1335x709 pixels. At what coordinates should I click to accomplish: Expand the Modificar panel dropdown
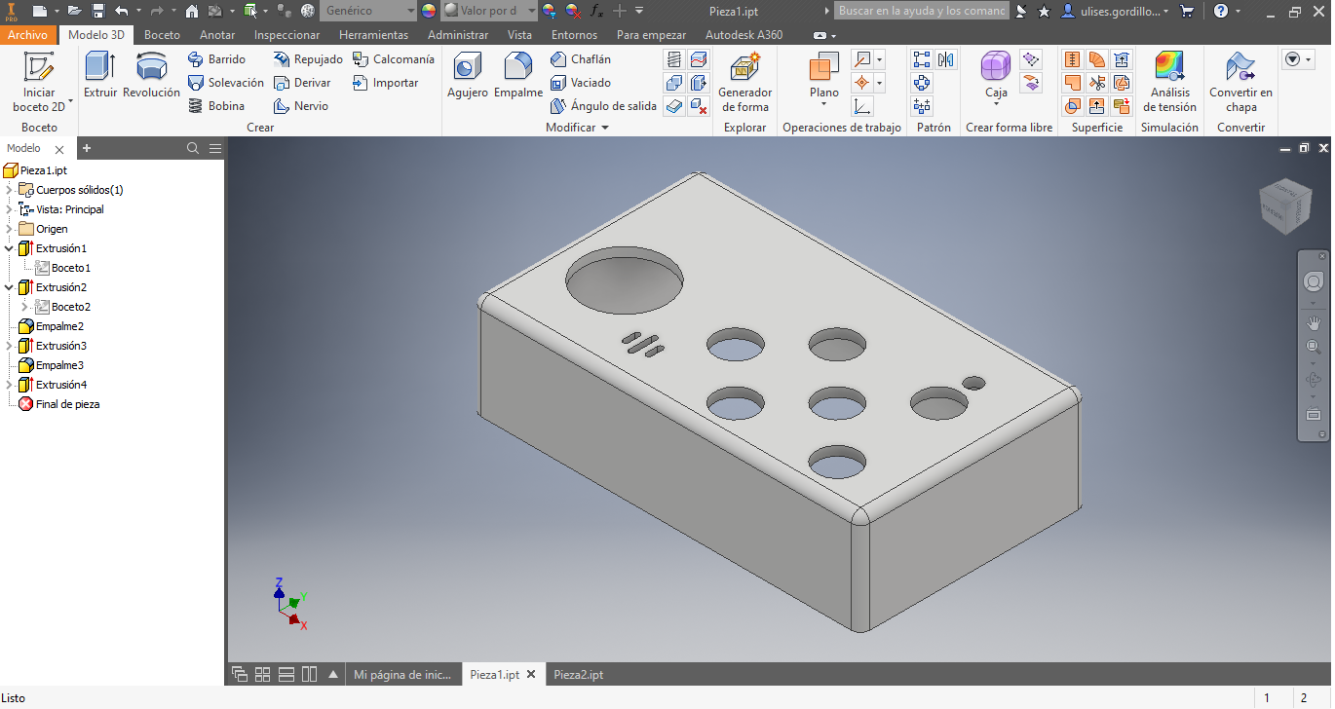click(577, 128)
